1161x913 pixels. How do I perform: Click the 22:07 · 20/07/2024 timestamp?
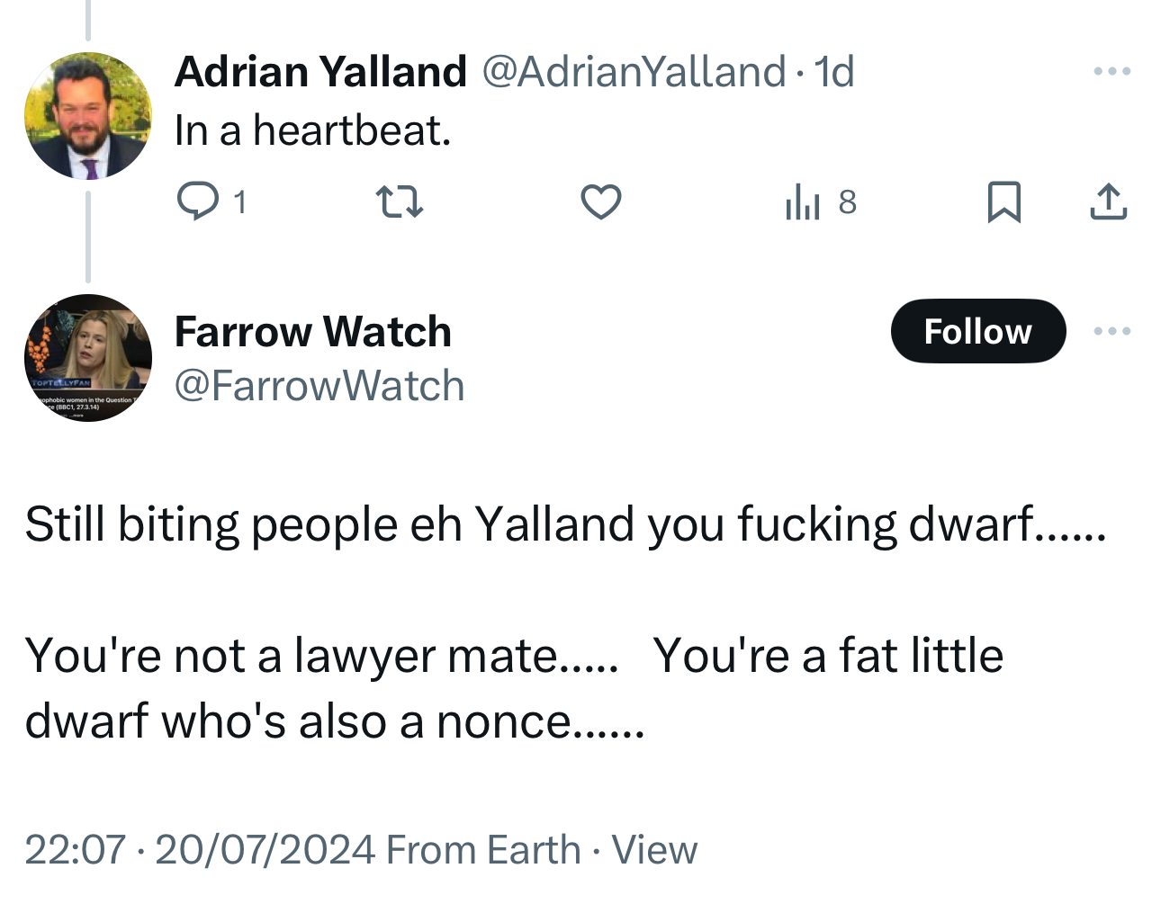click(x=200, y=850)
